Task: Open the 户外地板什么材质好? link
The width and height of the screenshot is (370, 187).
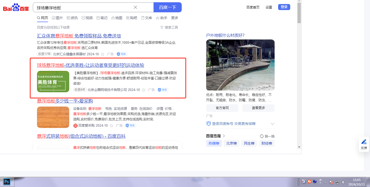Action: click(x=225, y=35)
